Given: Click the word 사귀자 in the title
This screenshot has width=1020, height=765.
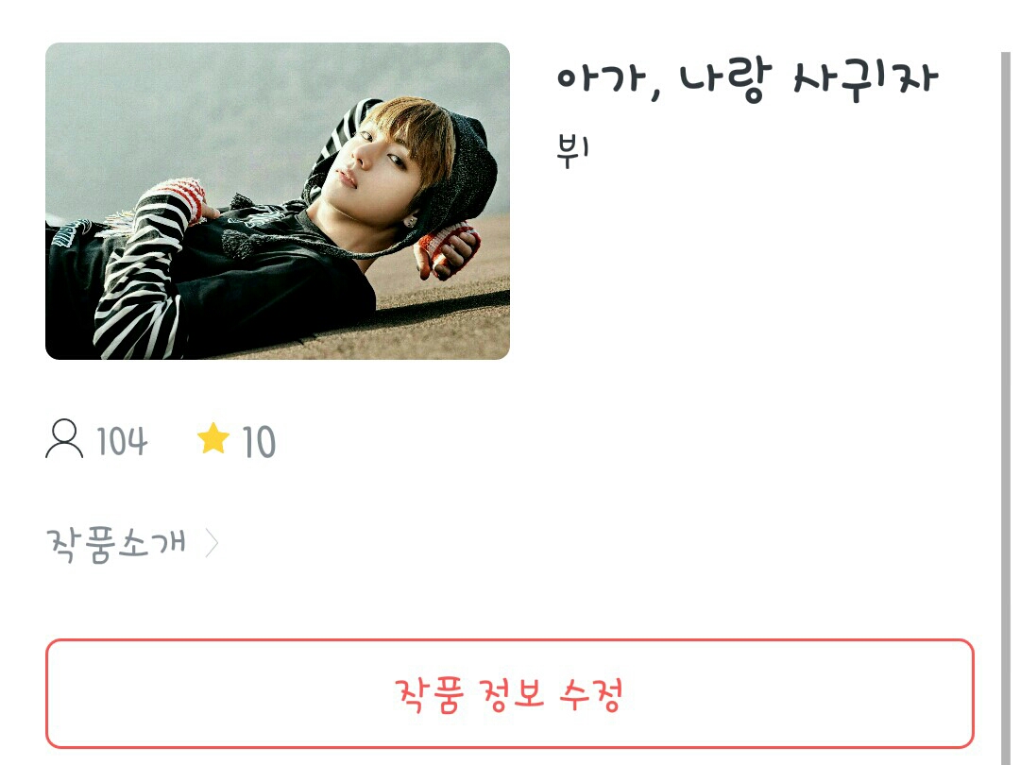Looking at the screenshot, I should point(865,80).
